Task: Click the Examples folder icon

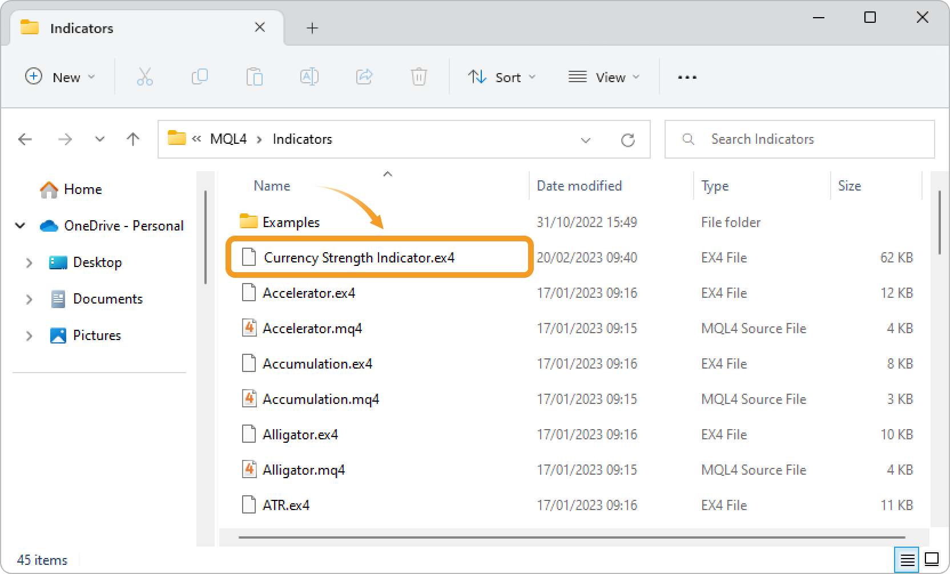Action: 248,221
